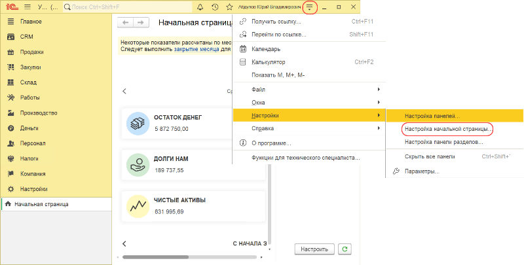524x265 pixels.
Task: Choose Настройка панелей
Action: point(455,116)
